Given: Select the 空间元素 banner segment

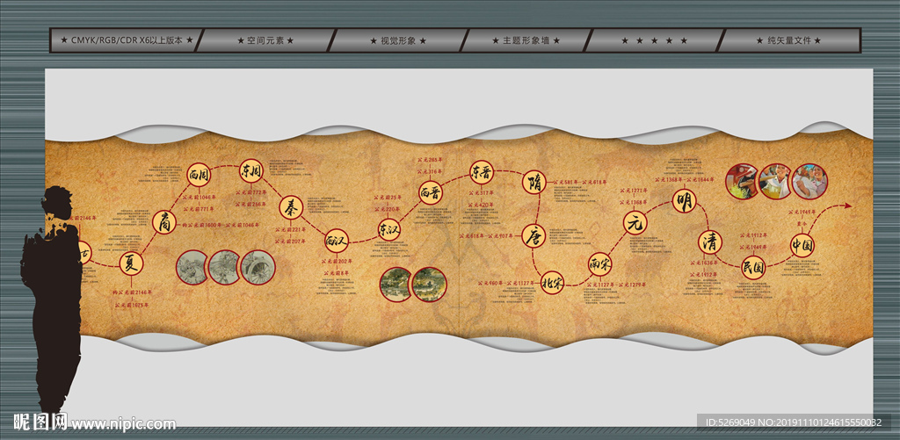Looking at the screenshot, I should click(x=265, y=40).
